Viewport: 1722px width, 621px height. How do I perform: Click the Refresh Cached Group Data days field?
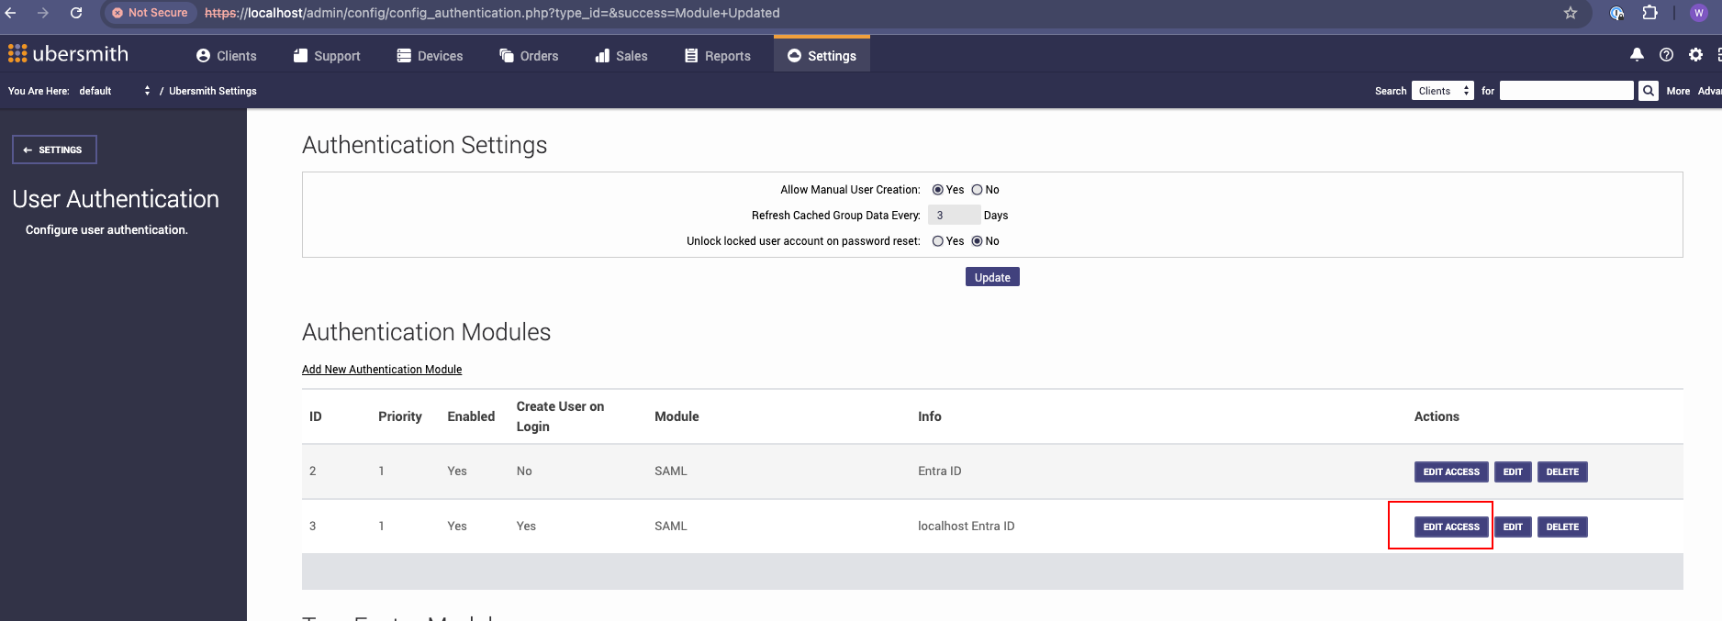pos(954,216)
